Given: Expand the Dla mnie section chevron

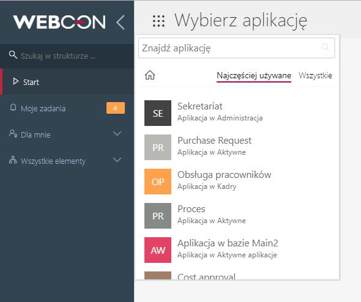Looking at the screenshot, I should pos(117,134).
